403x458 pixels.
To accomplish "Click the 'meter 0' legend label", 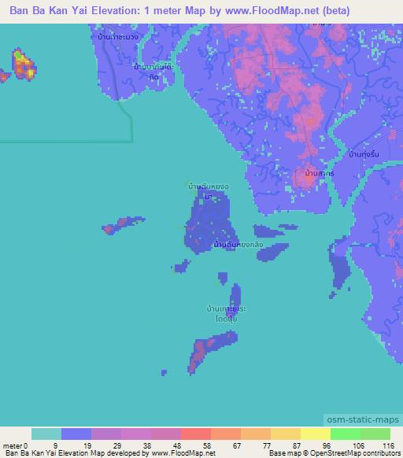I will 15,446.
